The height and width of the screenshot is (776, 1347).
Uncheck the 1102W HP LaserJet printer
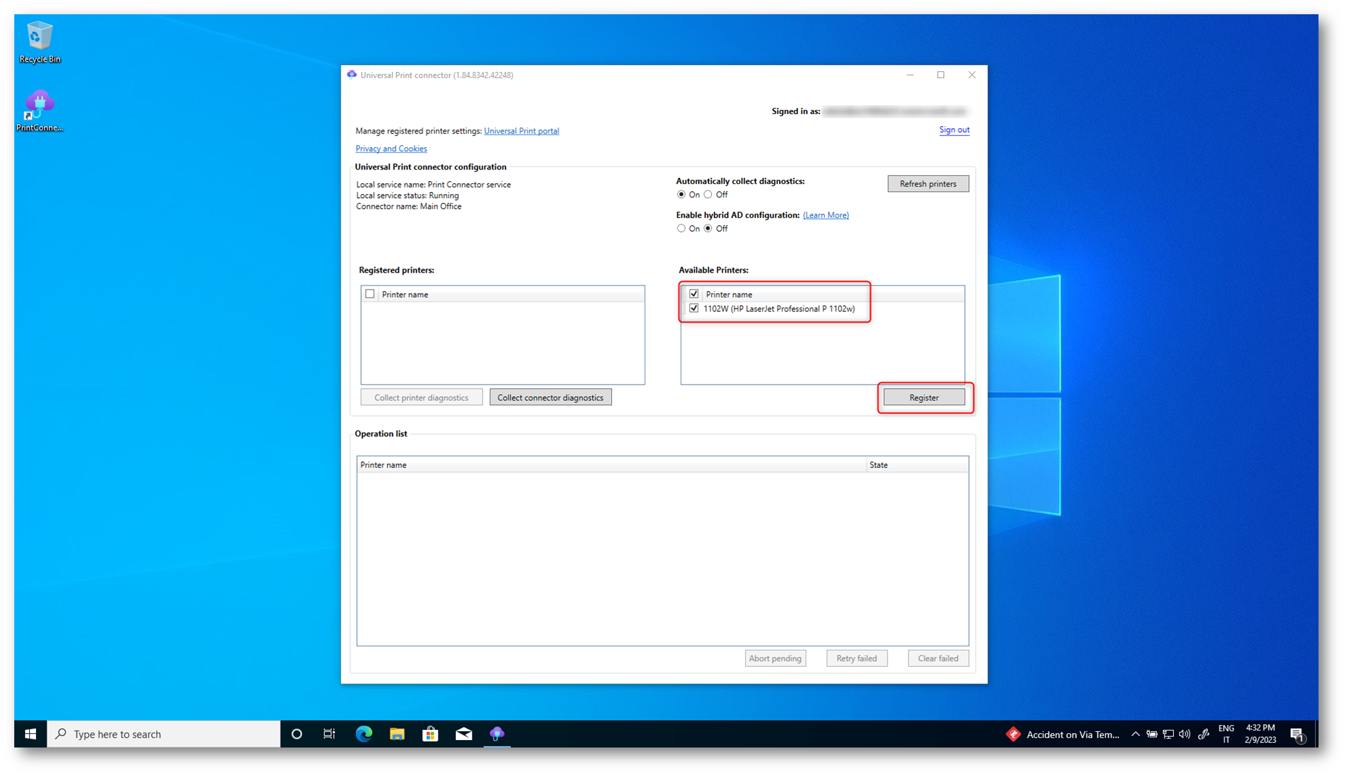coord(694,308)
